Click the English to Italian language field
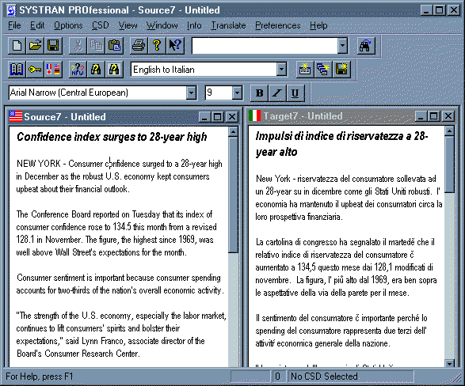The height and width of the screenshot is (386, 465). point(204,70)
